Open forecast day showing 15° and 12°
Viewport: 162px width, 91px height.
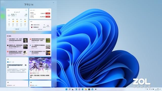(x=21, y=23)
